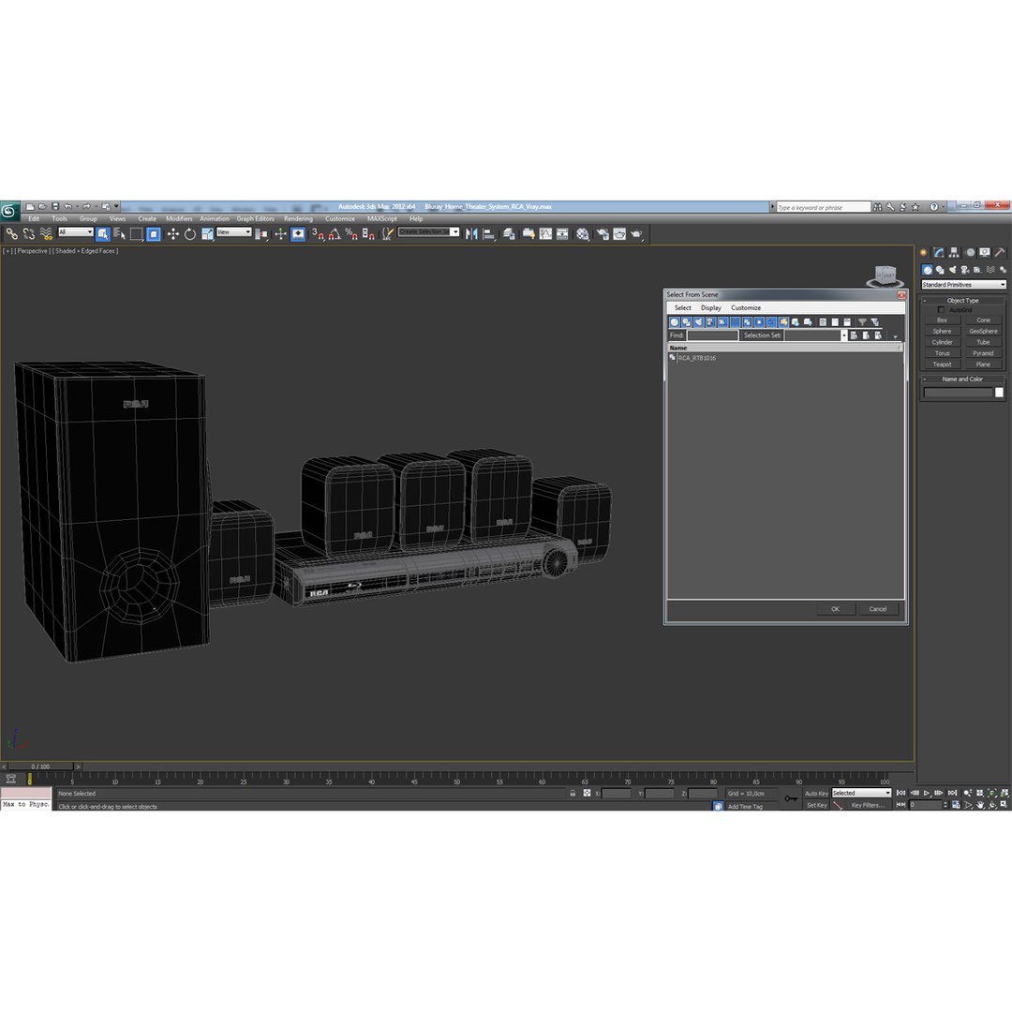Click the Unlink Selection icon
This screenshot has width=1012, height=1012.
28,233
